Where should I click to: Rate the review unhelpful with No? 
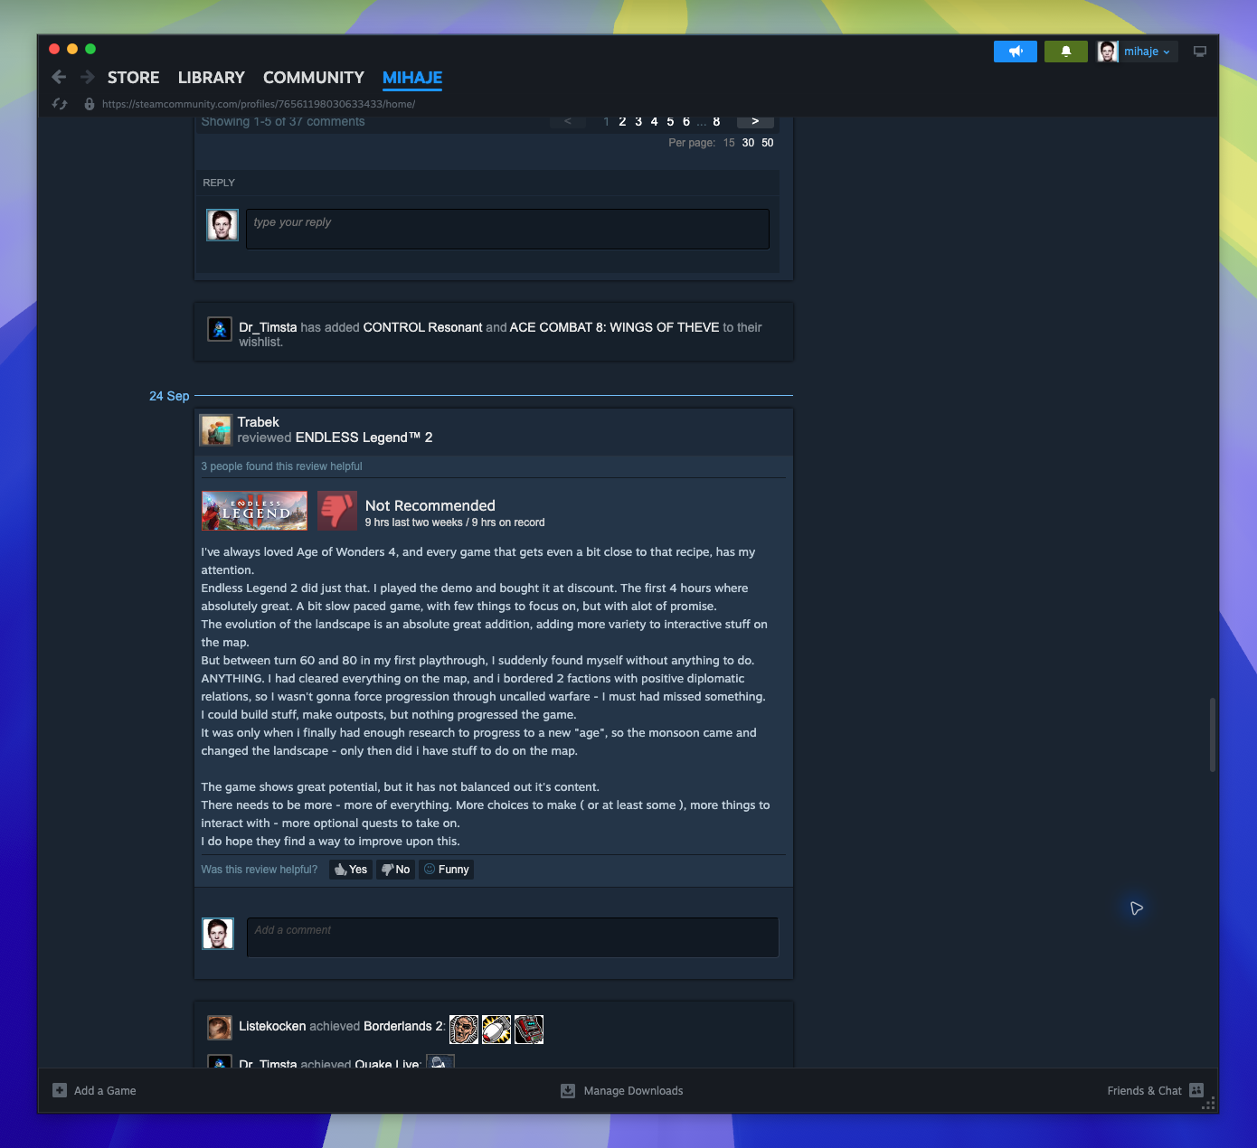click(396, 870)
